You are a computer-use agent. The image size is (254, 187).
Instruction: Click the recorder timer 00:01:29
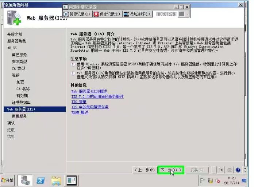click(x=166, y=14)
